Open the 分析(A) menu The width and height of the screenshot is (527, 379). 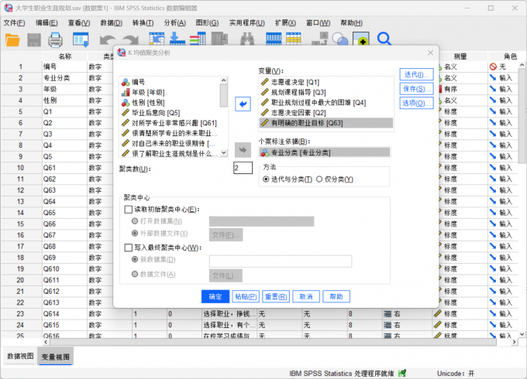(174, 22)
